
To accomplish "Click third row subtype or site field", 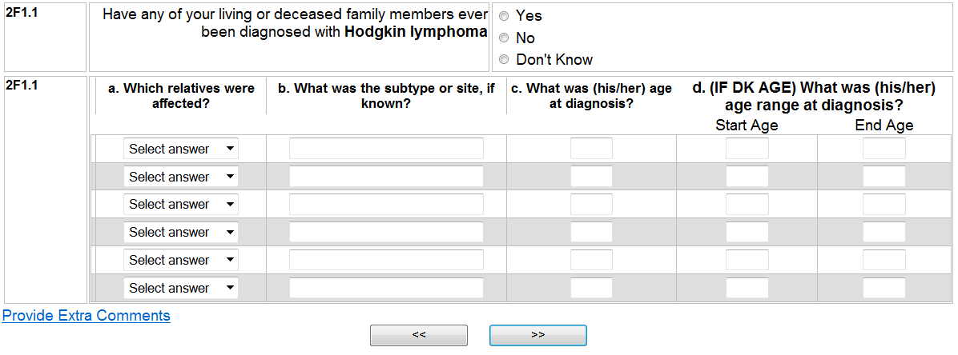I will pyautogui.click(x=386, y=204).
